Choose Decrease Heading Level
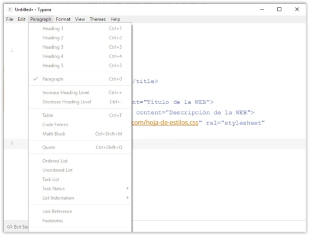This screenshot has height=235, width=309. click(x=80, y=102)
